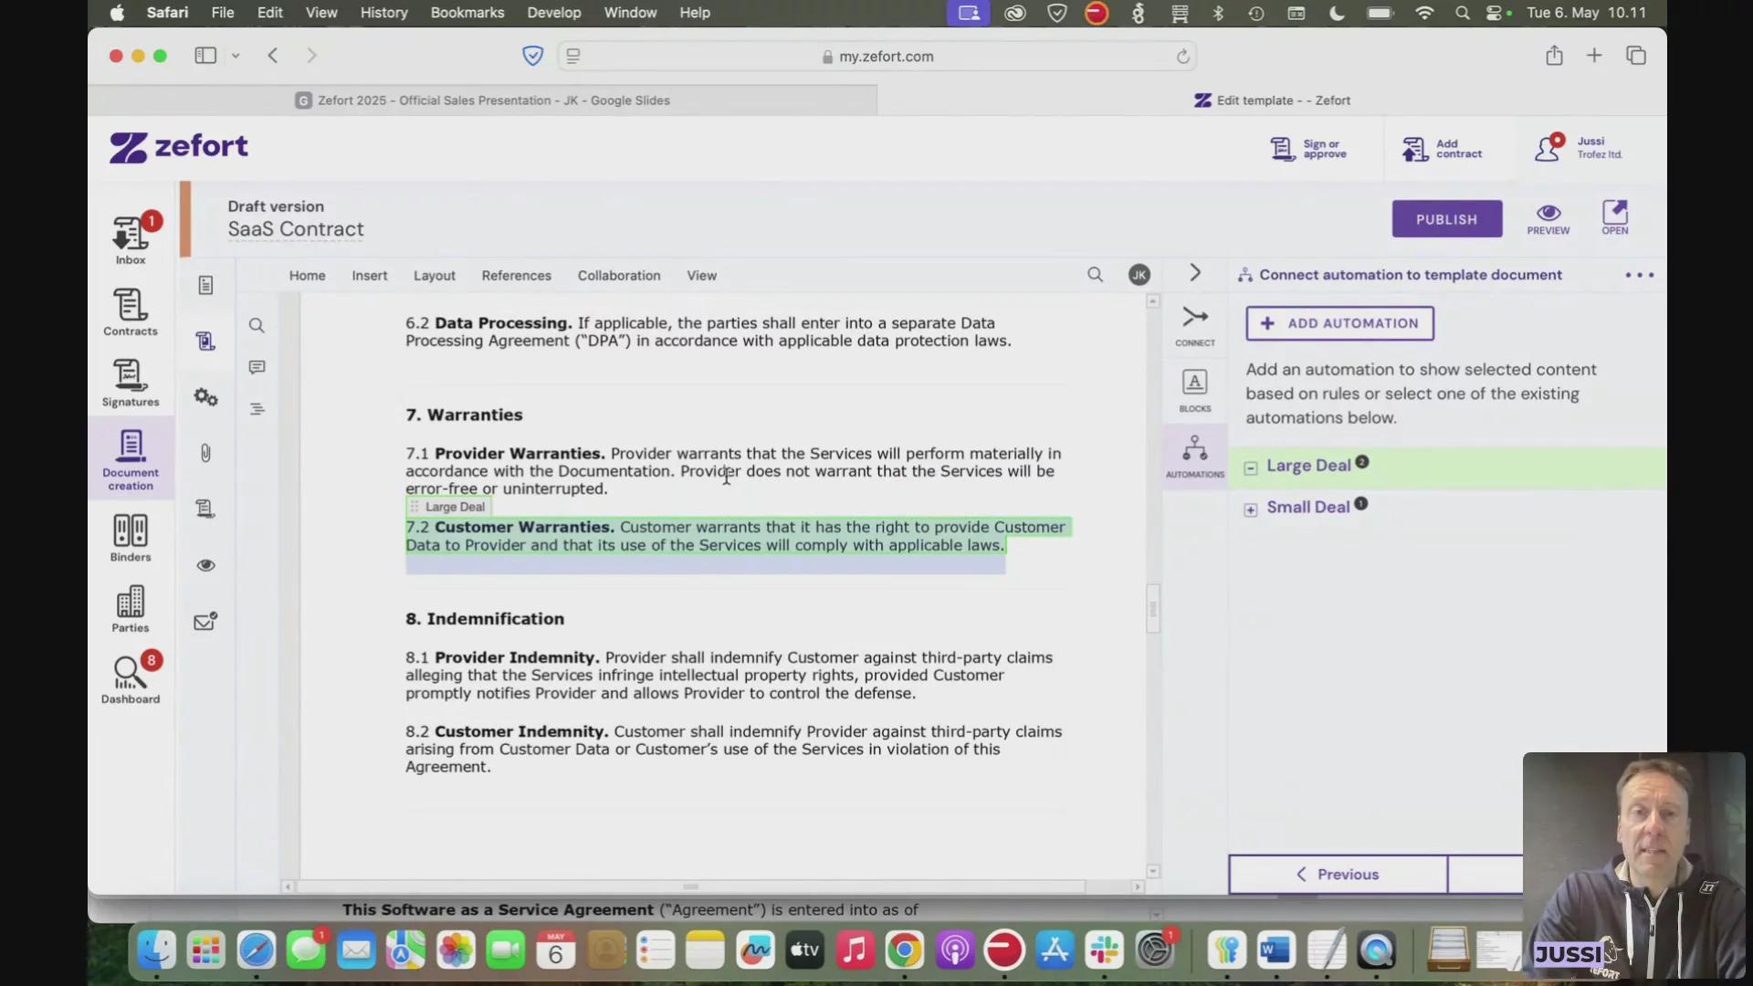This screenshot has width=1753, height=986.
Task: Click the JK user avatar in the editor
Action: (1139, 275)
